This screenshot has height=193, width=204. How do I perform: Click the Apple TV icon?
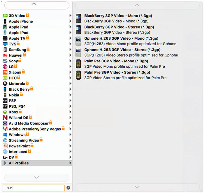[x=5, y=38]
